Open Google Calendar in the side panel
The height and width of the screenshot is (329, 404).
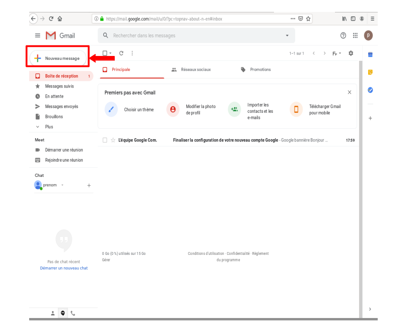(370, 55)
